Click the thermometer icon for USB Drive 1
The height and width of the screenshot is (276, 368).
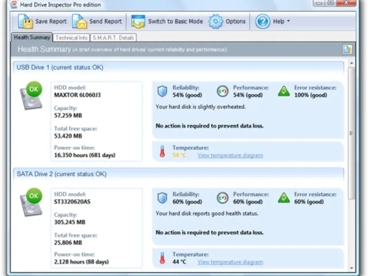(x=162, y=151)
